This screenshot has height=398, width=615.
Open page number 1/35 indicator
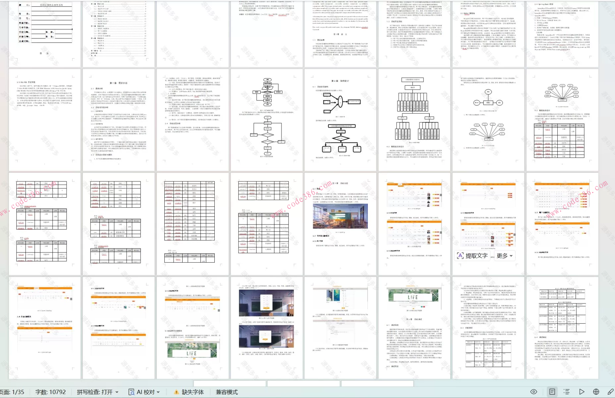pos(12,392)
